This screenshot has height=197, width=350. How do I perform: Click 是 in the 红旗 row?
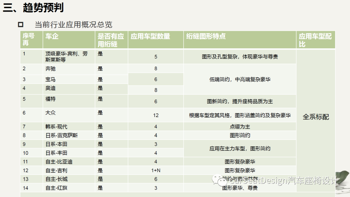click(x=100, y=188)
